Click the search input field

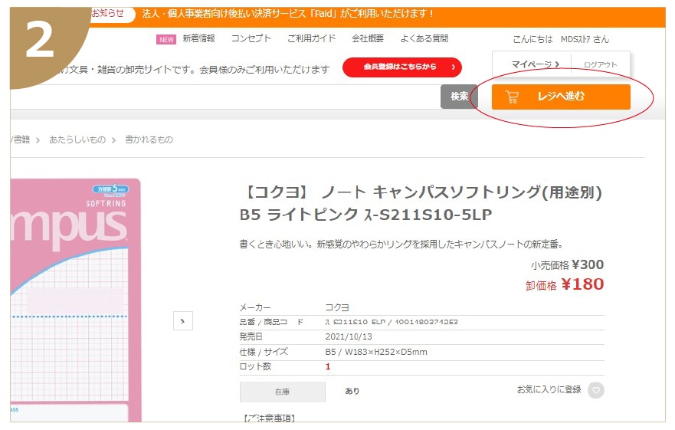pos(225,97)
